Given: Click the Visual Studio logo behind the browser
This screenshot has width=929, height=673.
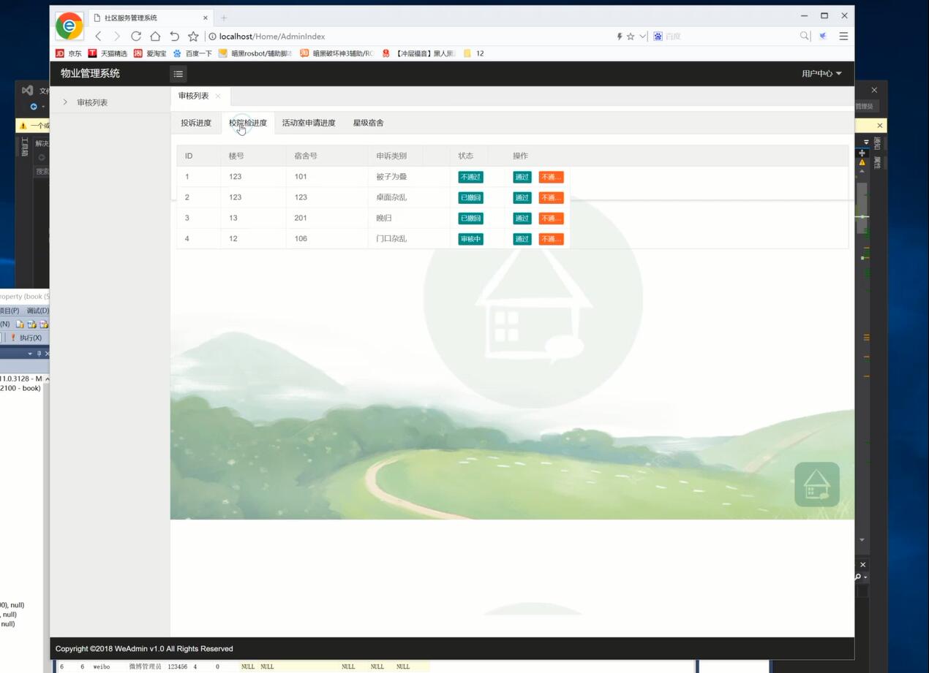Looking at the screenshot, I should pos(27,91).
